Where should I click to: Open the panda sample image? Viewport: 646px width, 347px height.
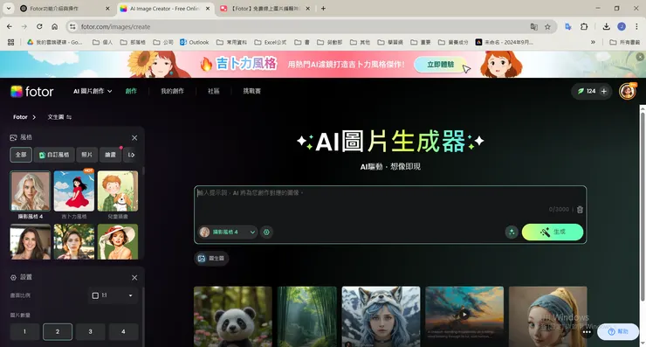point(233,316)
